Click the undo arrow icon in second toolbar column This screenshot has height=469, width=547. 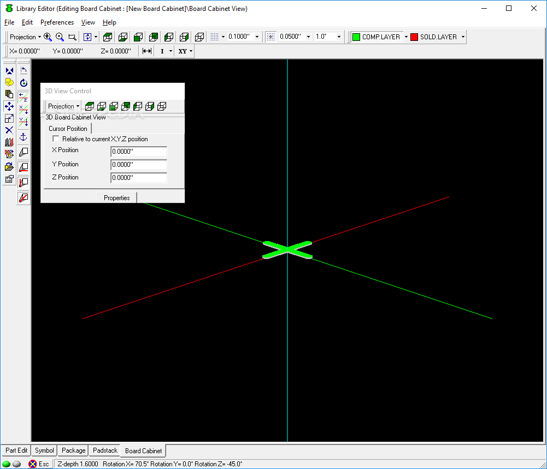click(x=23, y=71)
